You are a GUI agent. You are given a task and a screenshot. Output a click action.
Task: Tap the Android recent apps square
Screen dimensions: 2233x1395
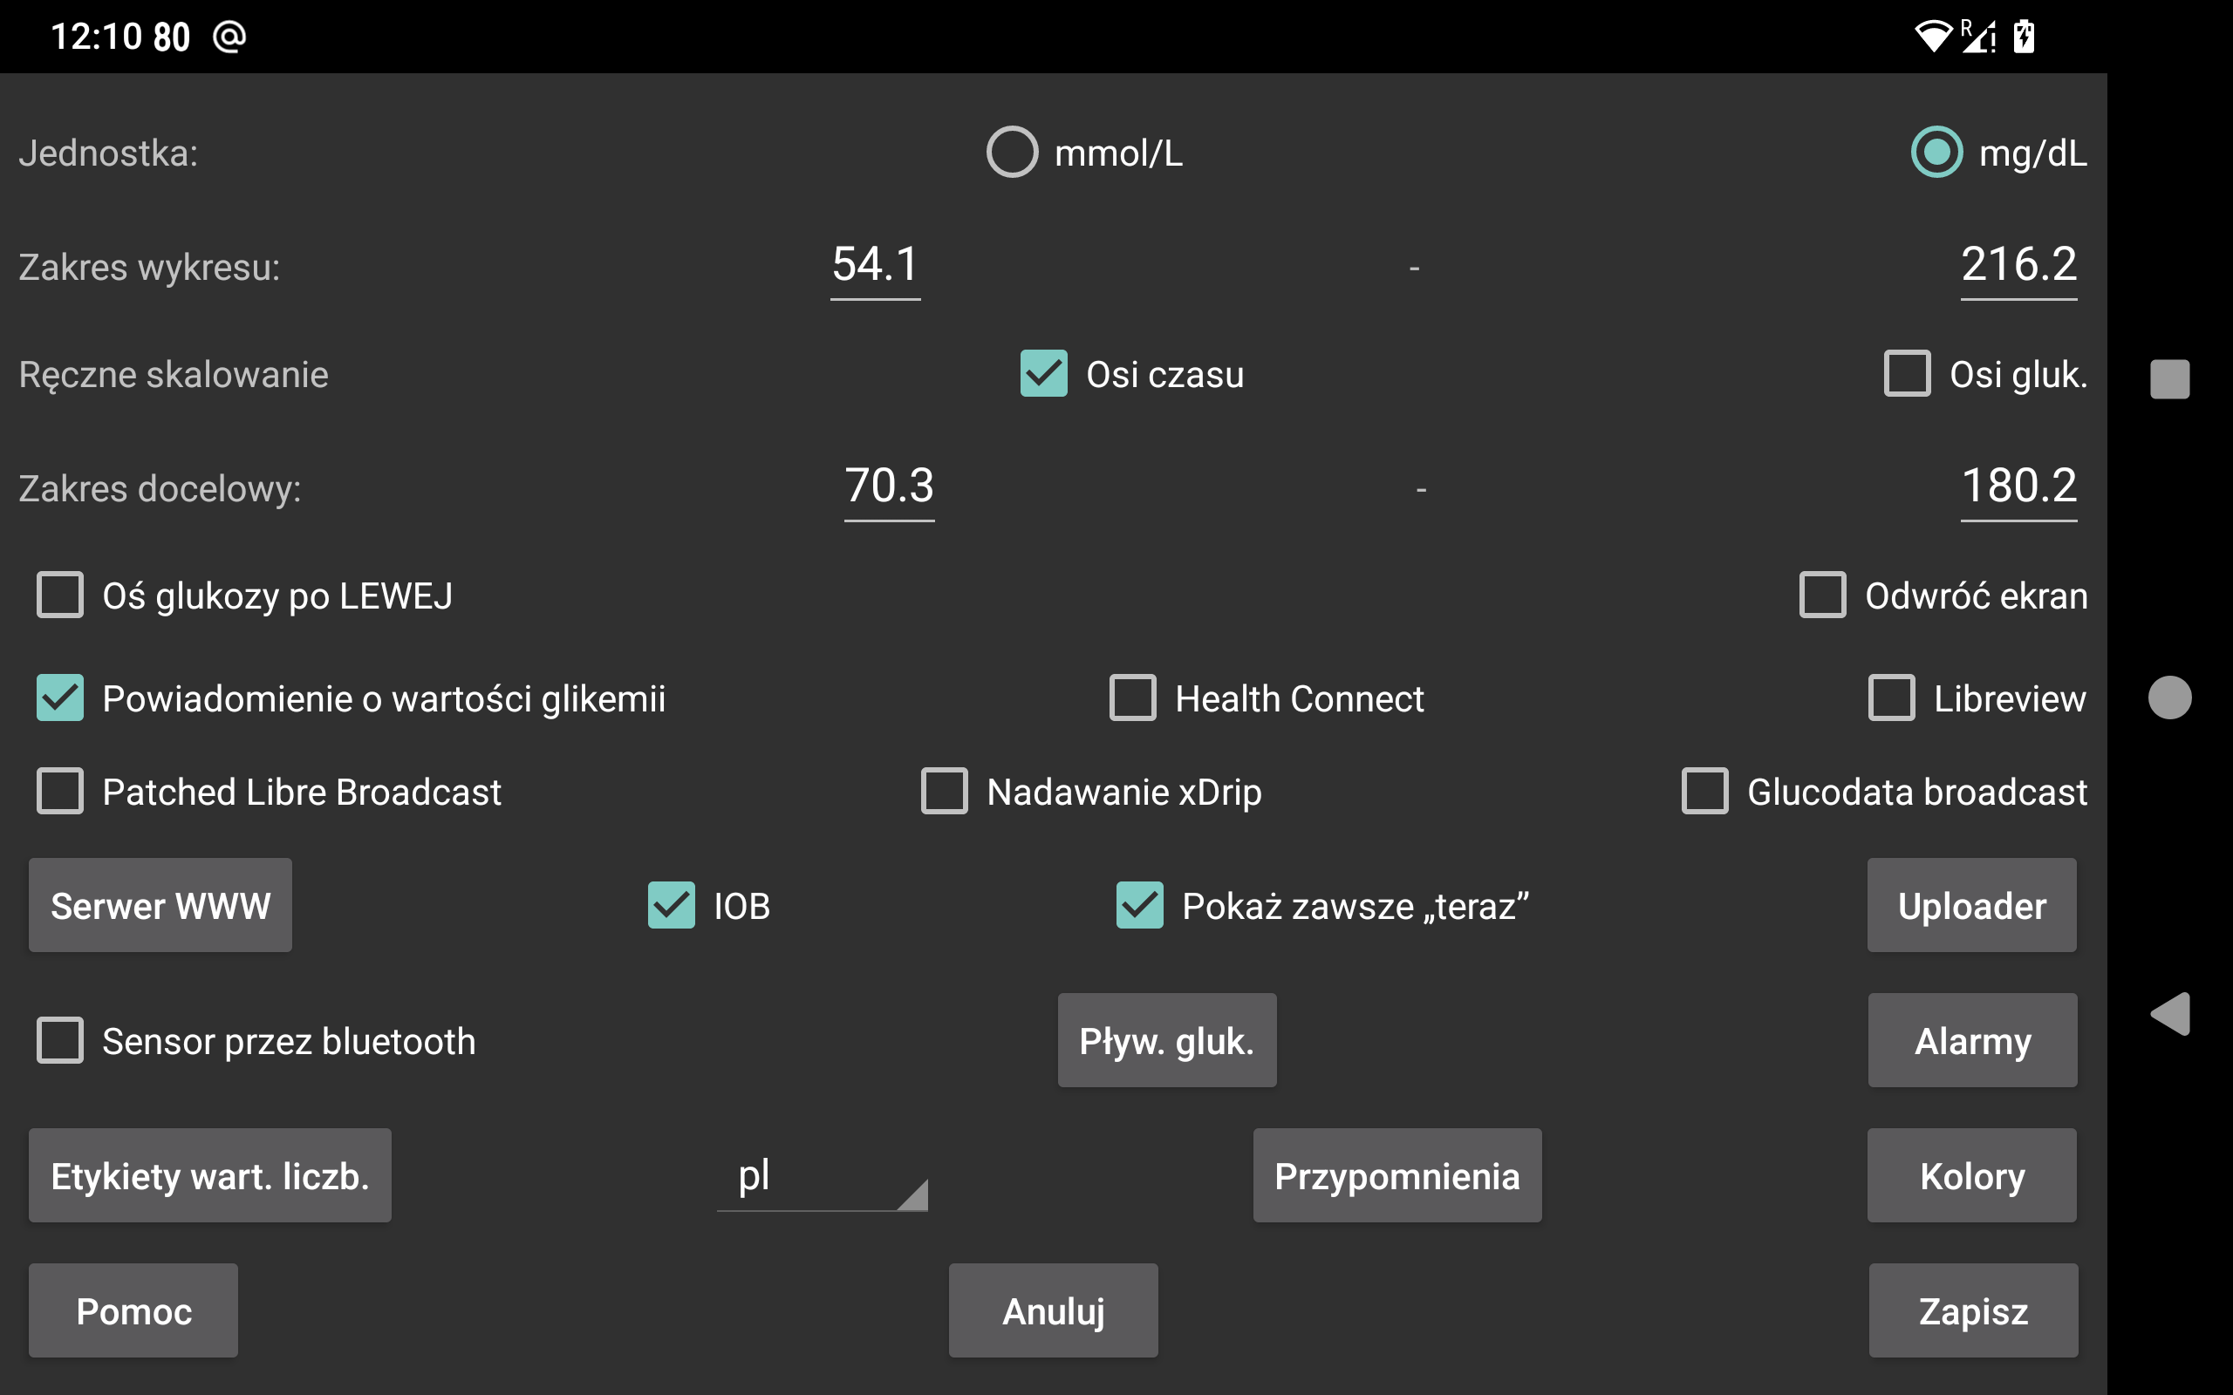2169,379
